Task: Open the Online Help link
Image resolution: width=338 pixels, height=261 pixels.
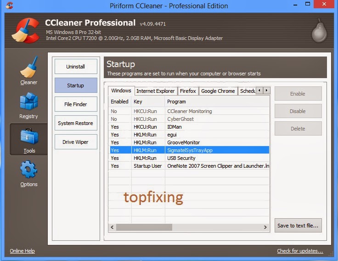Action: click(x=22, y=251)
